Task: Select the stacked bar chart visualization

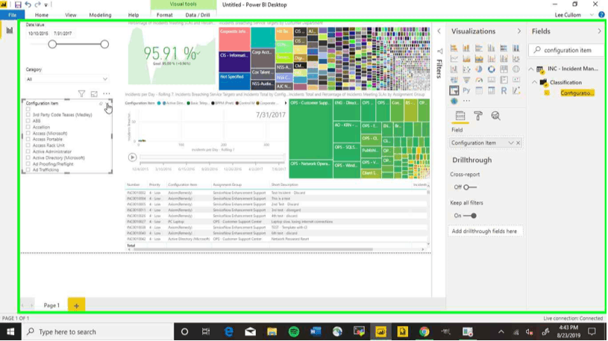Action: click(454, 49)
